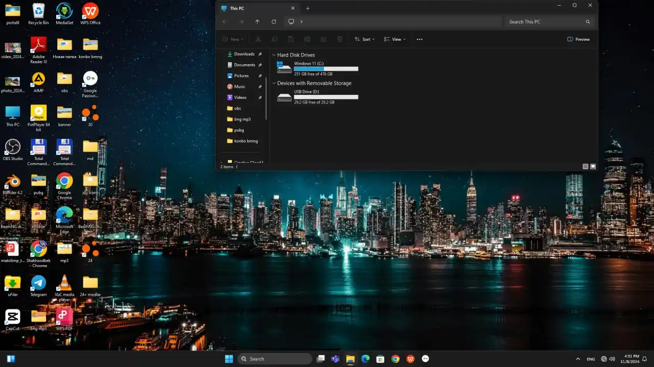
Task: Click the taskbar Search box
Action: tap(276, 359)
